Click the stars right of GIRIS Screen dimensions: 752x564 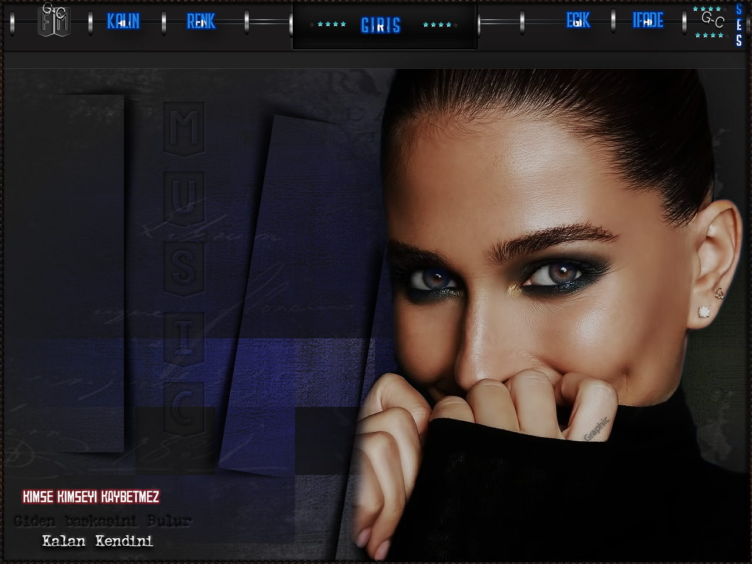(437, 25)
